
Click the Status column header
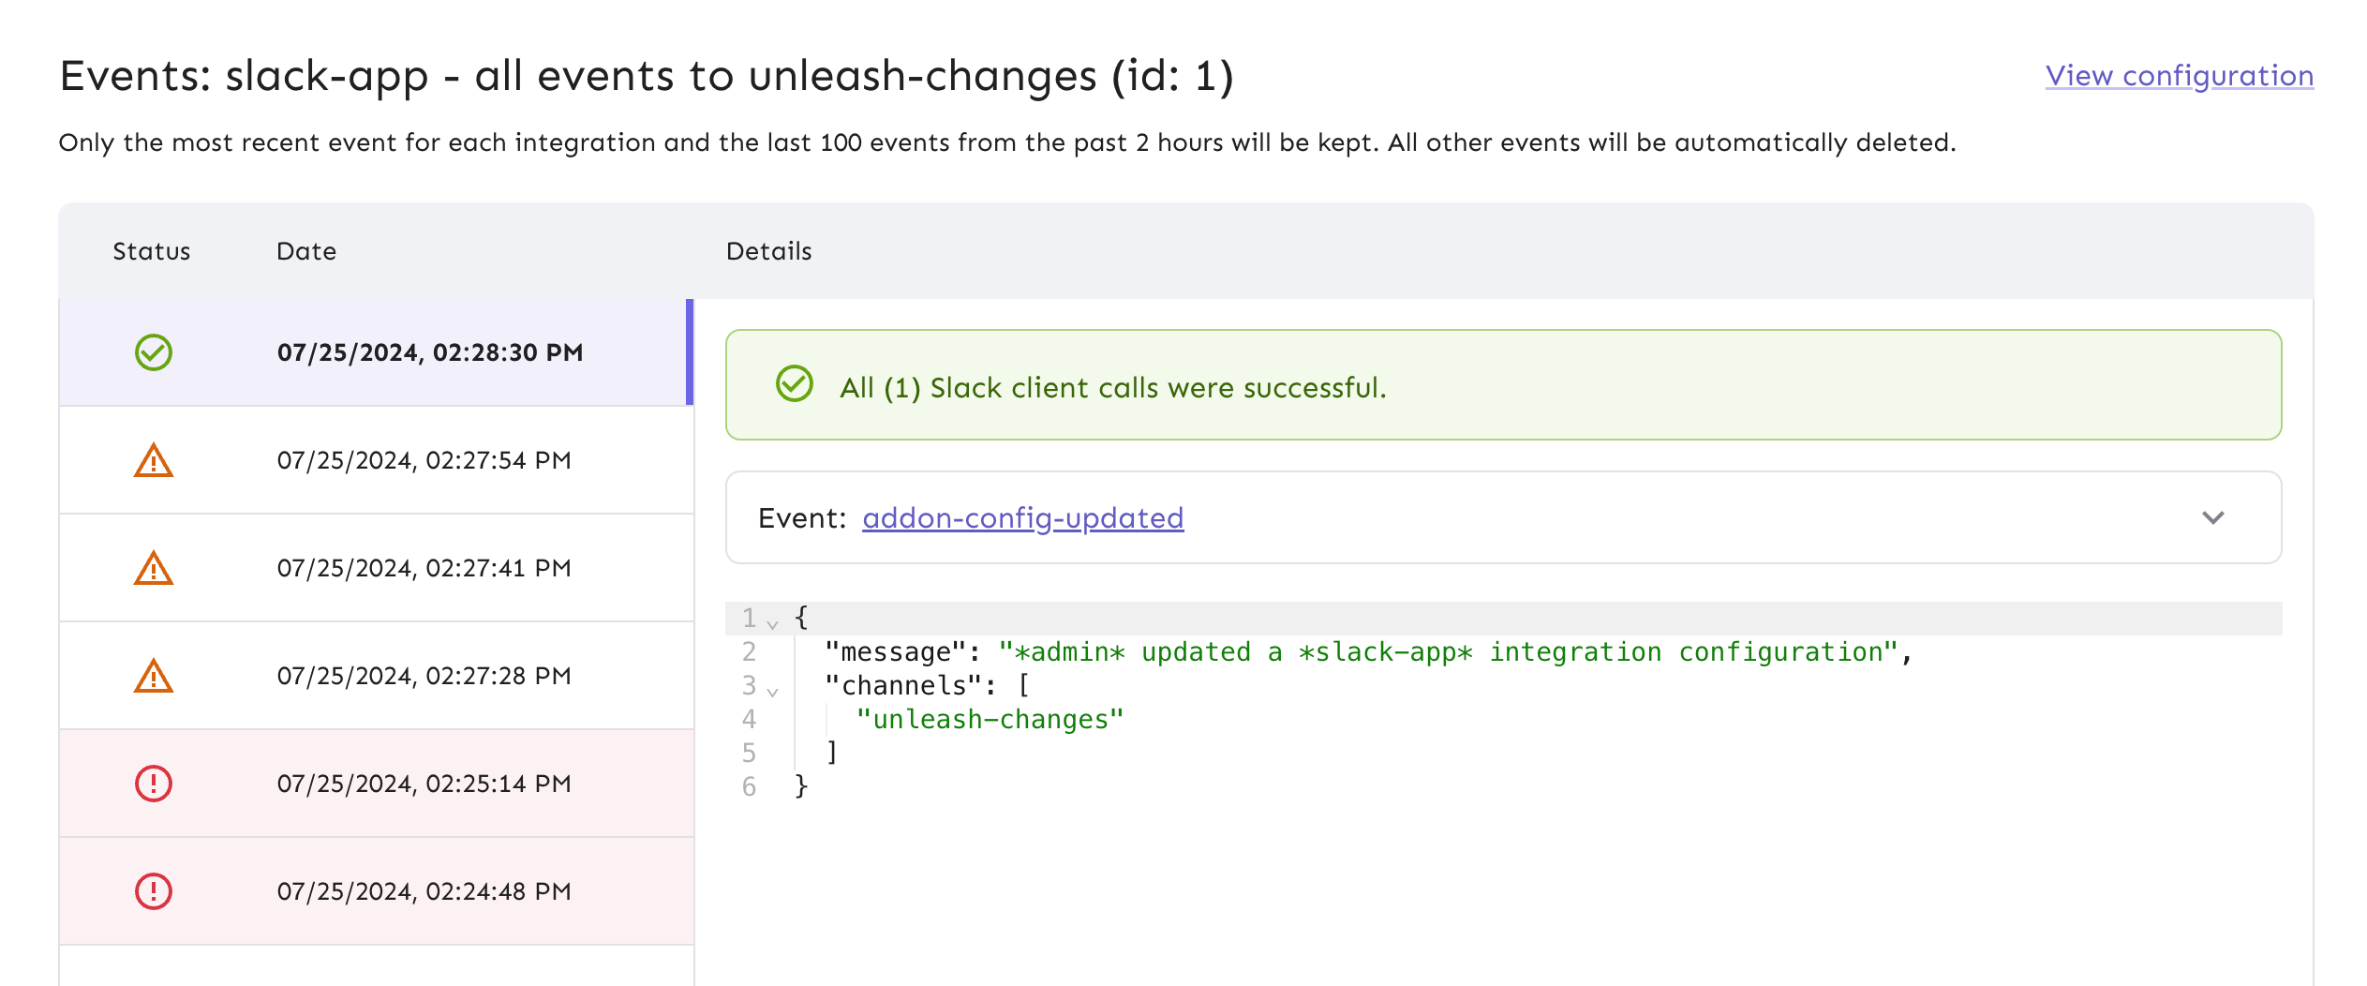(x=151, y=250)
